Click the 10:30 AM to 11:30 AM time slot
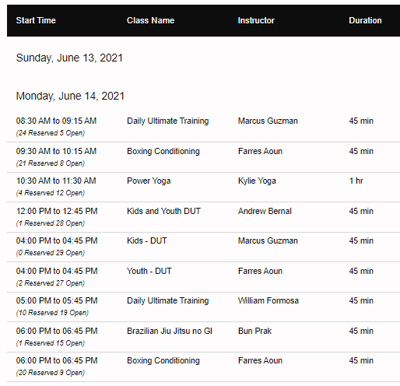Viewport: 400px width, 386px height. (x=56, y=181)
